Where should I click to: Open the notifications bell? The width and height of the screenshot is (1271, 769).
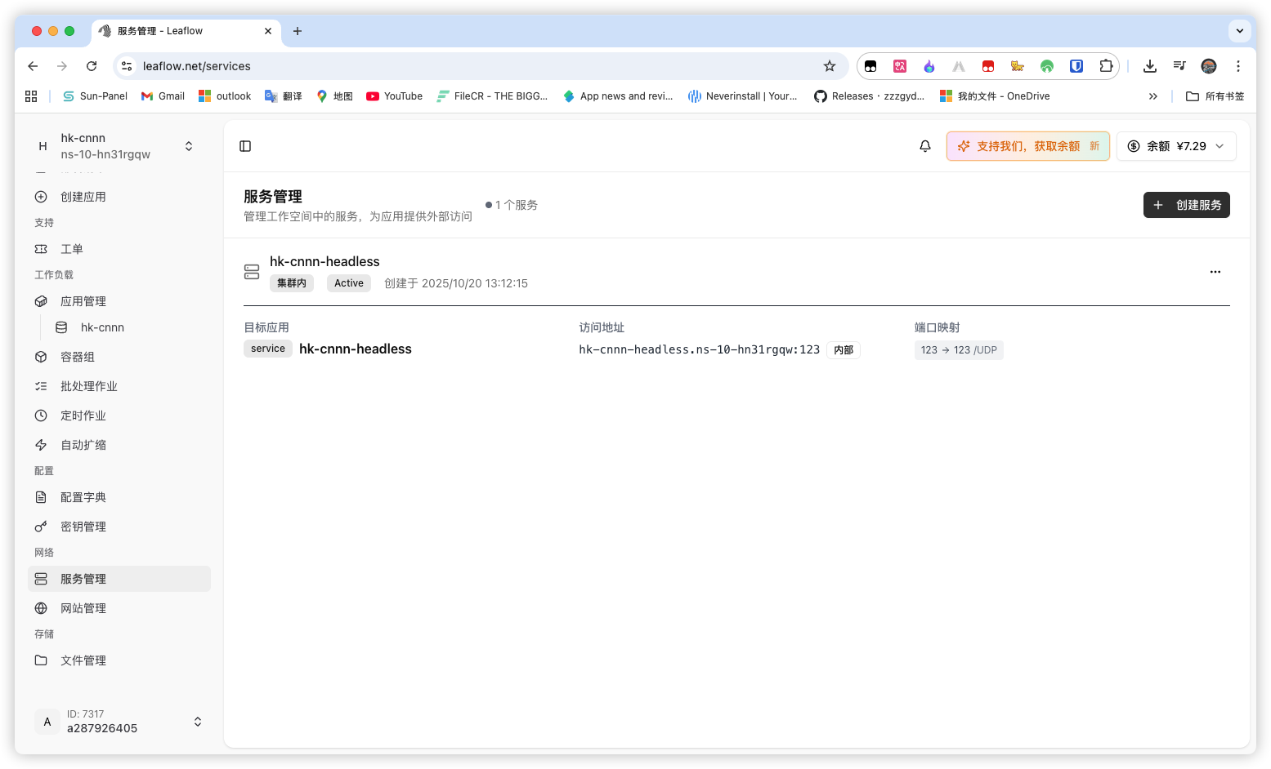[x=925, y=146]
